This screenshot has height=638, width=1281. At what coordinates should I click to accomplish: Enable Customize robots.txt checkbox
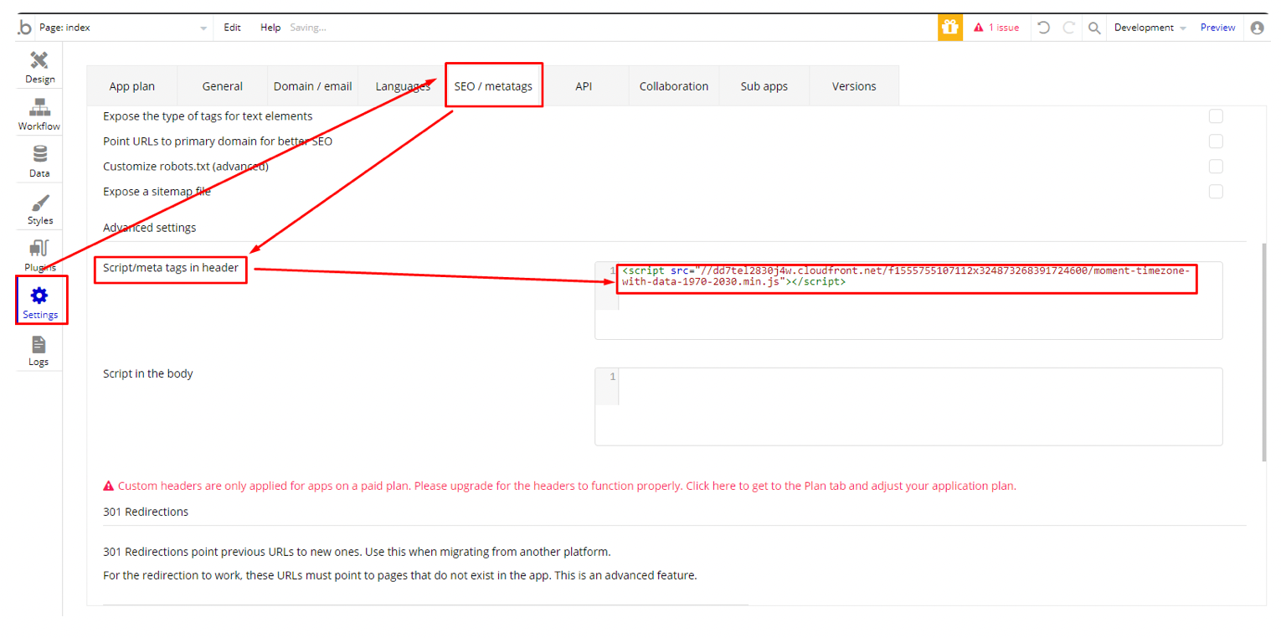coord(1216,167)
